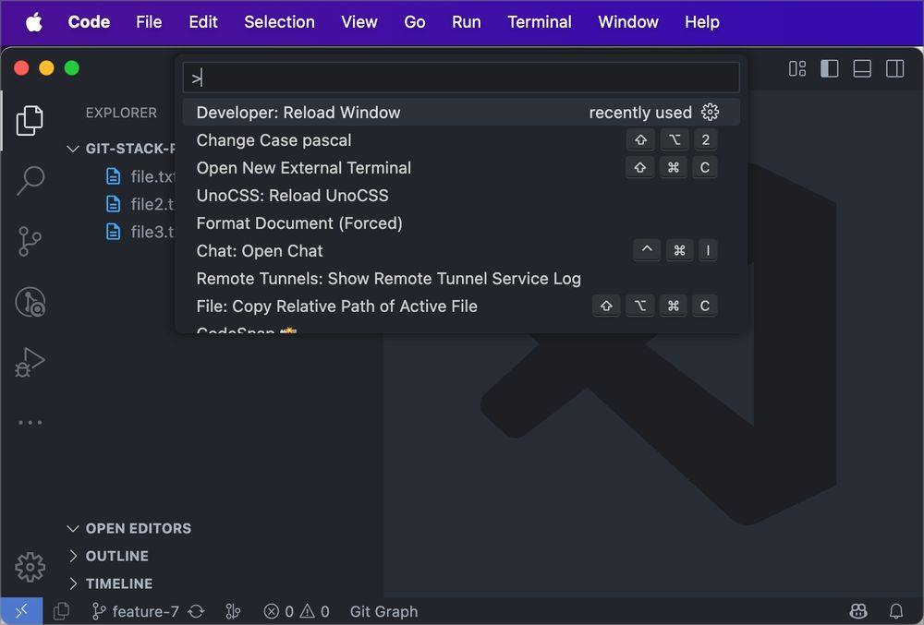Open the Run menu
Image resolution: width=924 pixels, height=625 pixels.
(x=466, y=22)
